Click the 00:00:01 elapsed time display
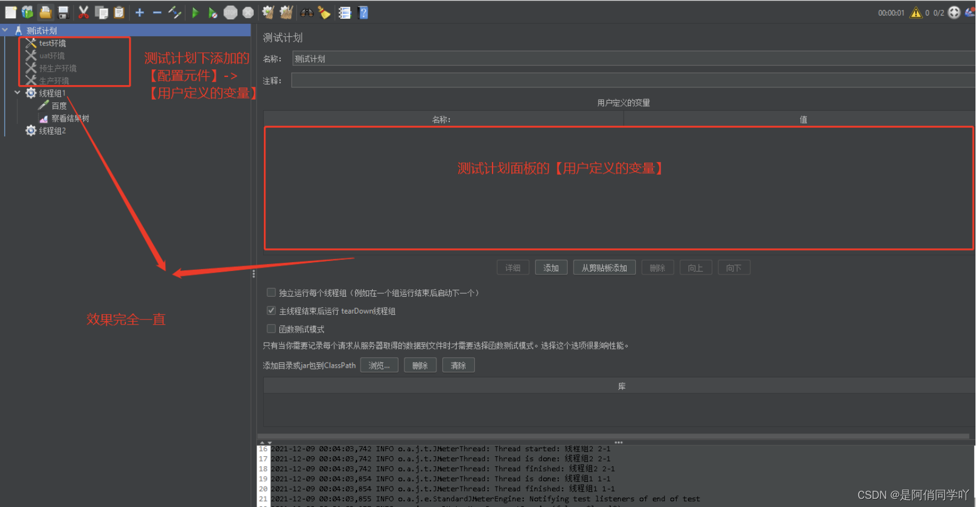The height and width of the screenshot is (507, 979). click(x=891, y=13)
